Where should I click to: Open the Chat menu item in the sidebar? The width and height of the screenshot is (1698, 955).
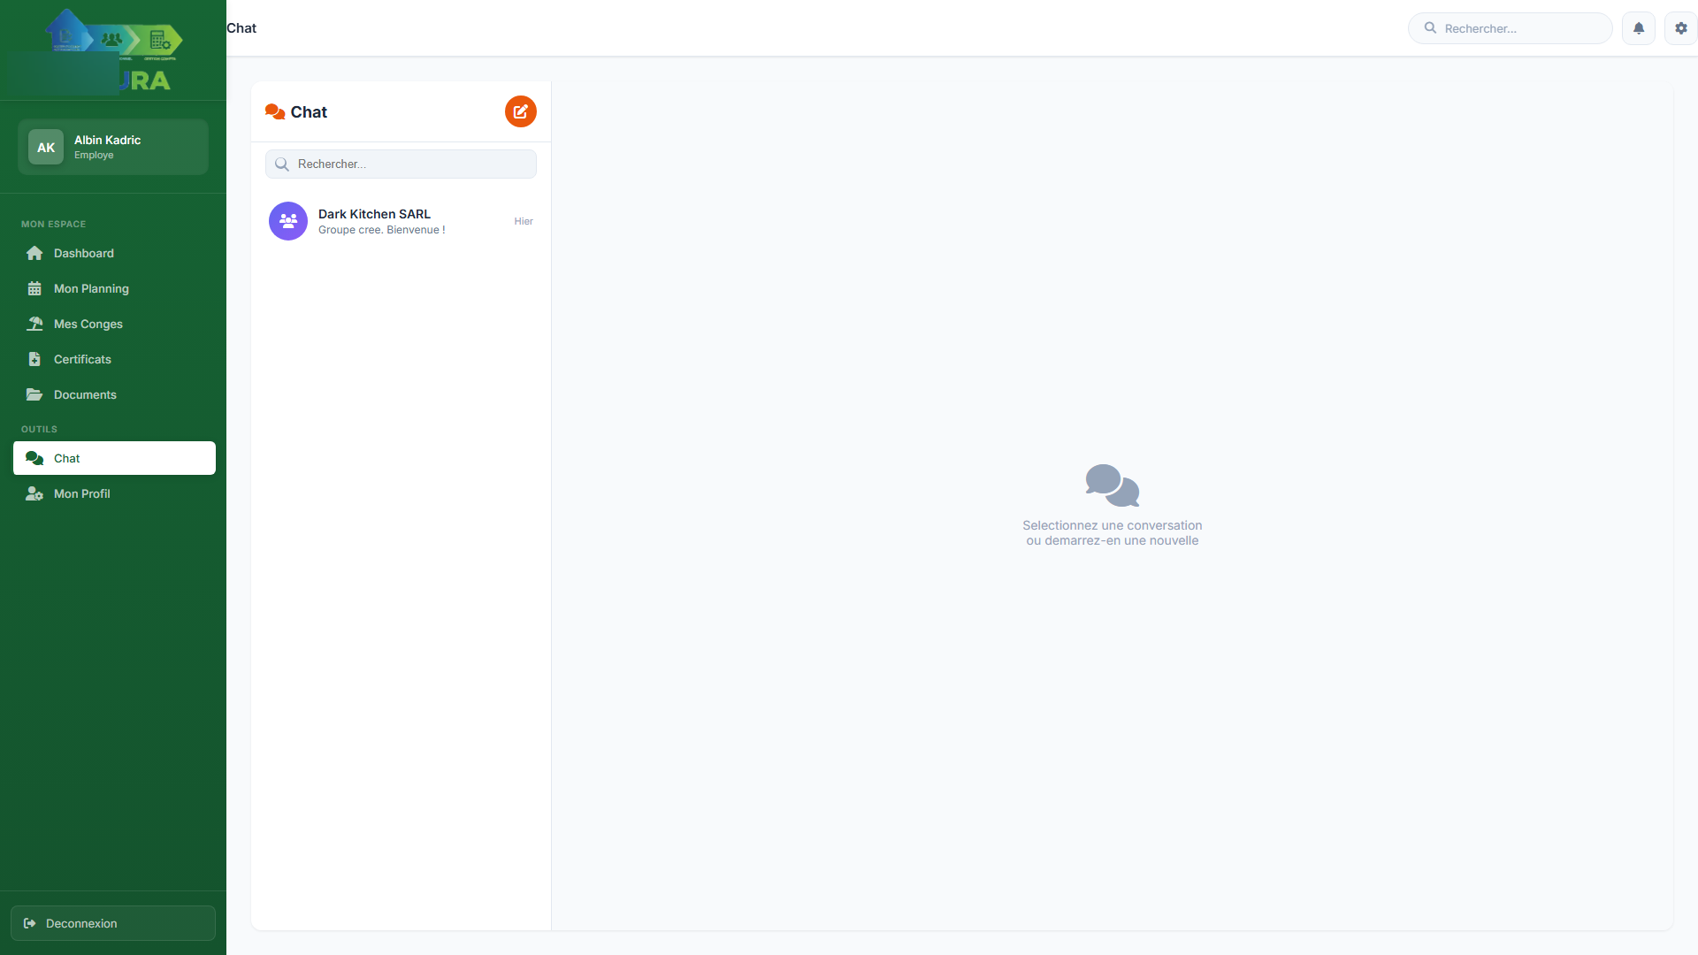pyautogui.click(x=114, y=458)
